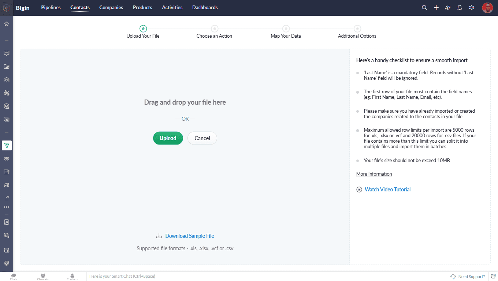Click the Smart Chat input field
The image size is (498, 281).
click(x=266, y=276)
